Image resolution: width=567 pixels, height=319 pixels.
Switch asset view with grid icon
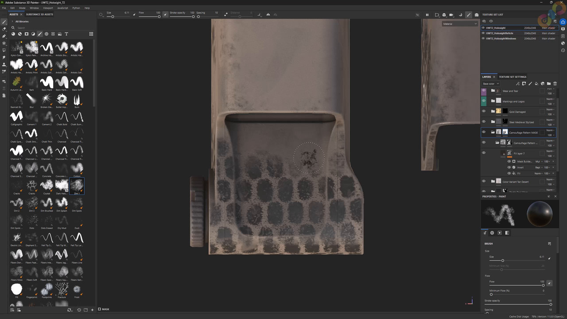point(91,34)
